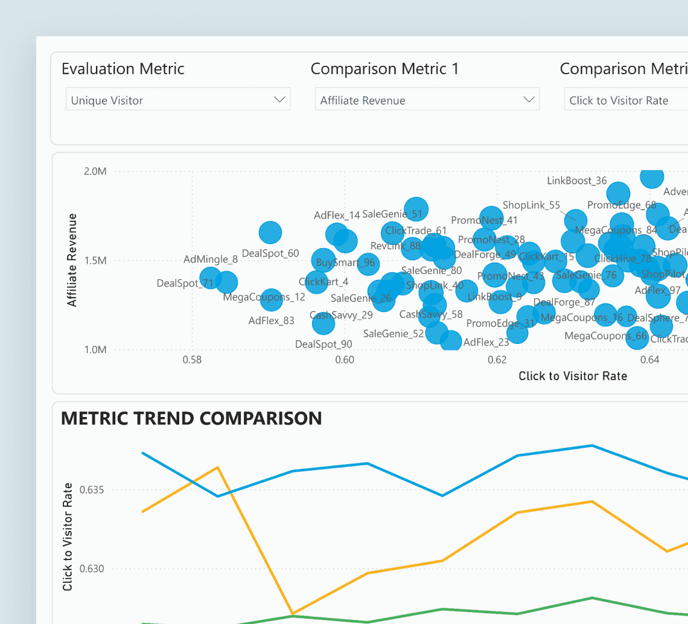Select the DealSpot_90 data label
This screenshot has width=688, height=624.
tap(323, 344)
